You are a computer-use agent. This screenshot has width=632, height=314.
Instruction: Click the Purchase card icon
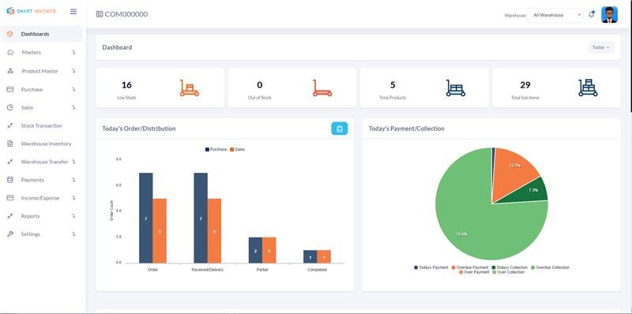(10, 89)
